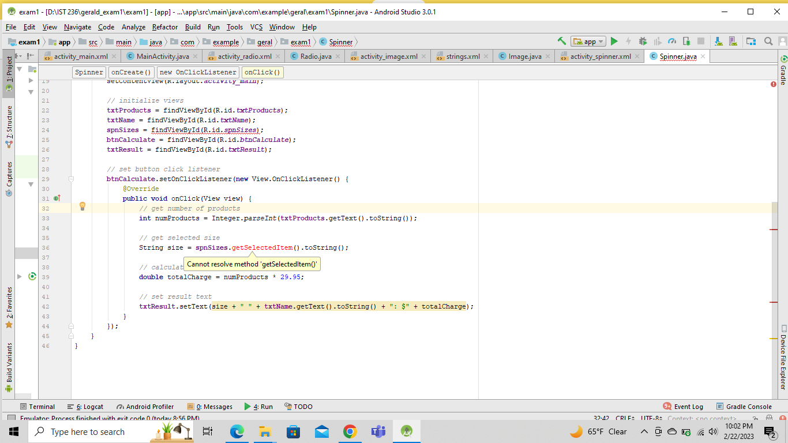The image size is (788, 443).
Task: Click the lightbulb intention icon on line 32
Action: [82, 206]
